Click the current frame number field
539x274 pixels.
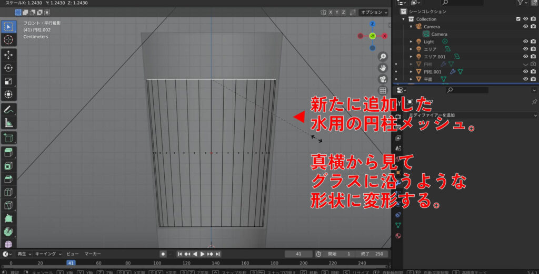[298, 254]
